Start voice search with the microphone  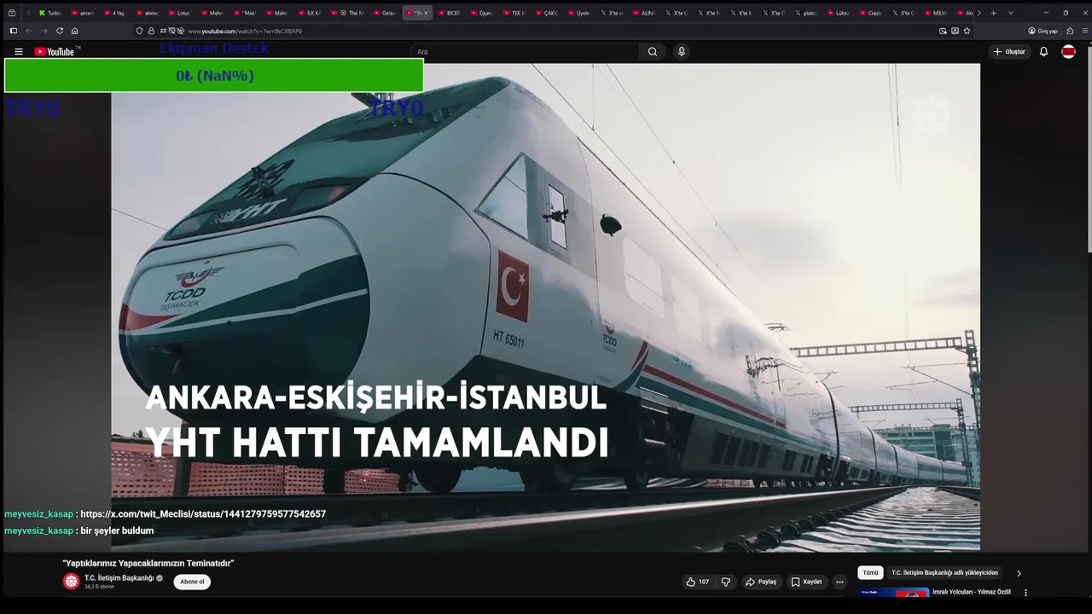[681, 52]
